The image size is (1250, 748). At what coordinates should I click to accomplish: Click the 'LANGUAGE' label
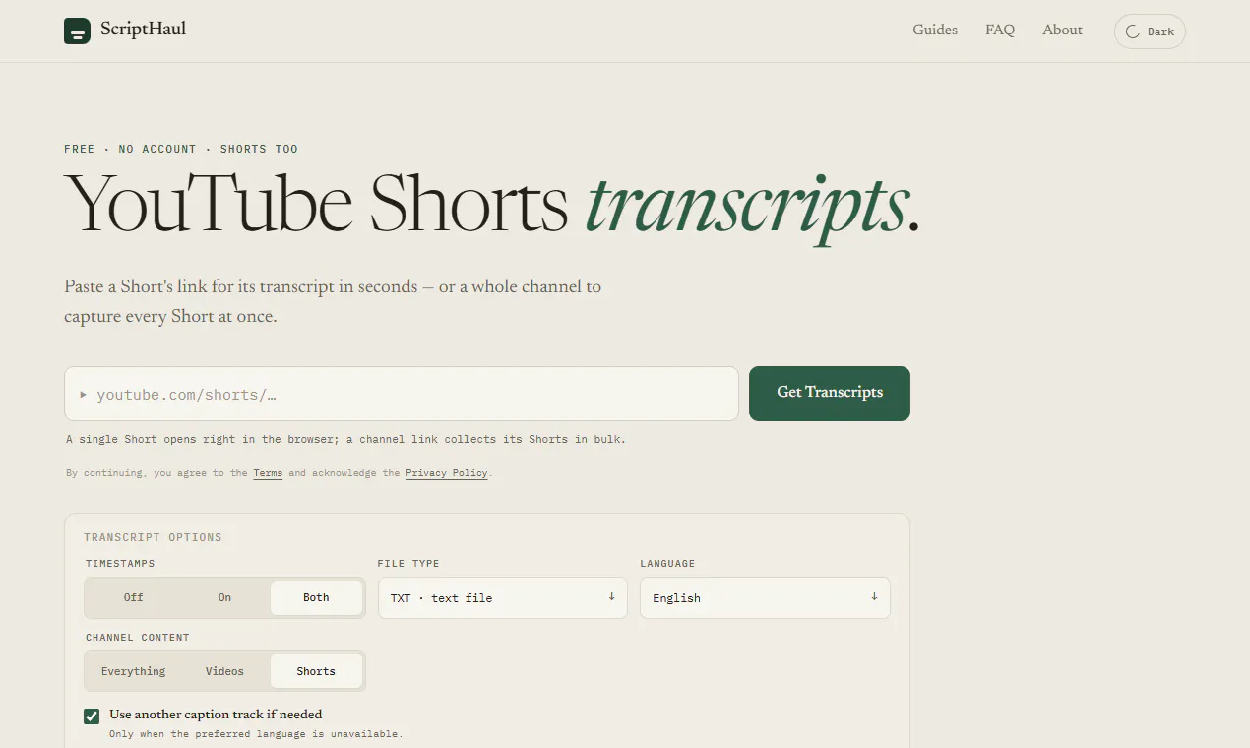[x=667, y=564]
